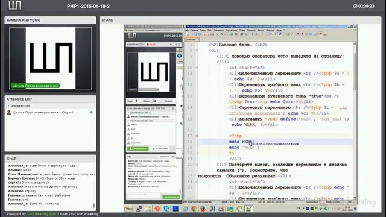Click the chat panel scrollbar thumb

tap(93, 205)
